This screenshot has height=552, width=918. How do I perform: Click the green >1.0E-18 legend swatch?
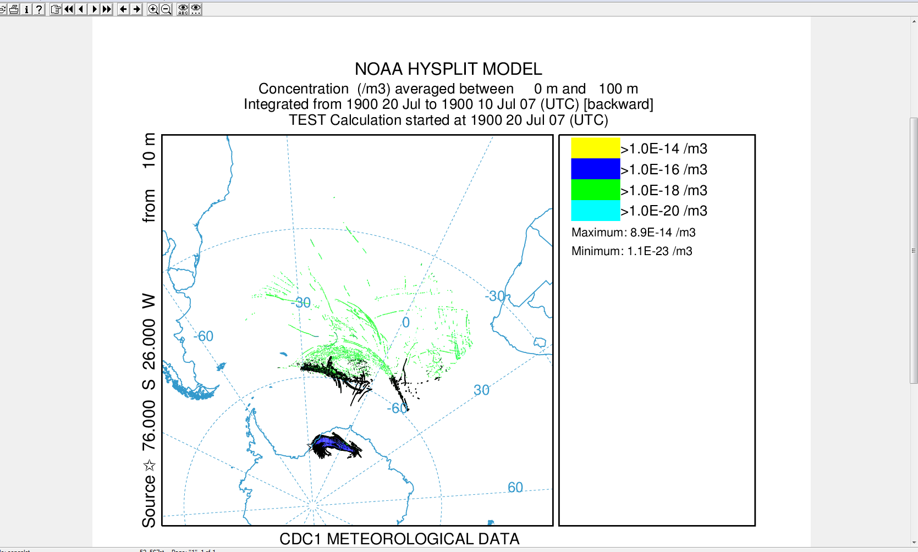point(596,190)
